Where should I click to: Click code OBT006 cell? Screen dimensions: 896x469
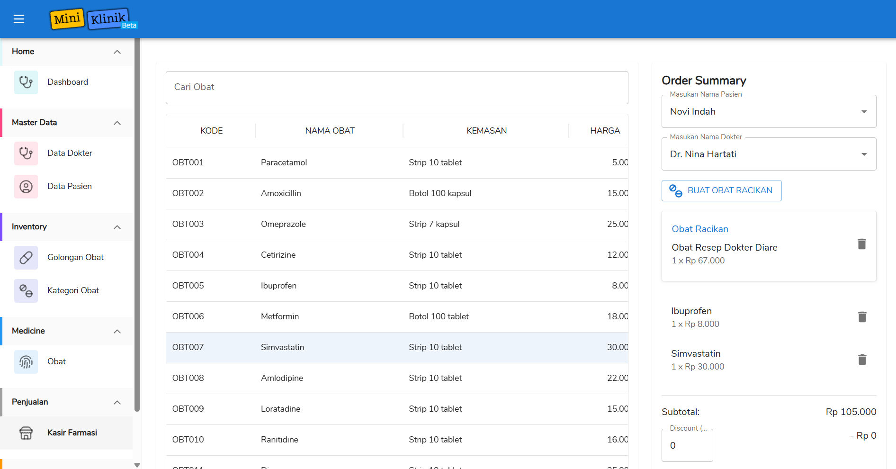pyautogui.click(x=188, y=317)
